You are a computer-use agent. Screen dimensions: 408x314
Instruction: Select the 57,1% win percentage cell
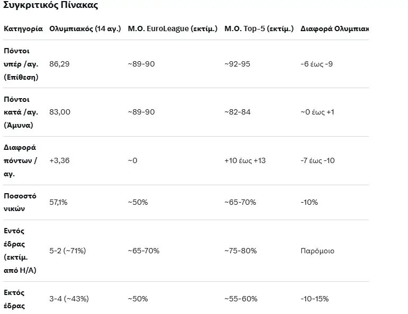[59, 202]
